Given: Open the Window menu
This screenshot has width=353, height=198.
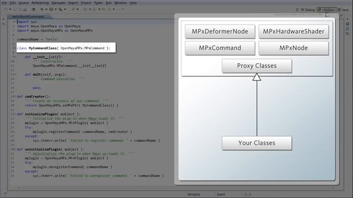Looking at the screenshot, I should point(120,3).
